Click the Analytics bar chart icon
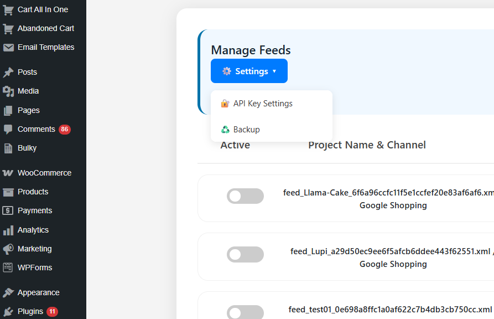The height and width of the screenshot is (319, 494). coord(8,230)
